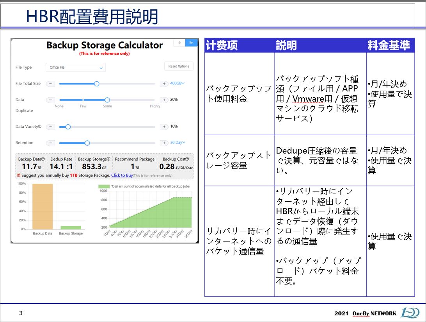Decrease File Total Size with minus button
Viewport: 426px width, 322px height.
(51, 84)
